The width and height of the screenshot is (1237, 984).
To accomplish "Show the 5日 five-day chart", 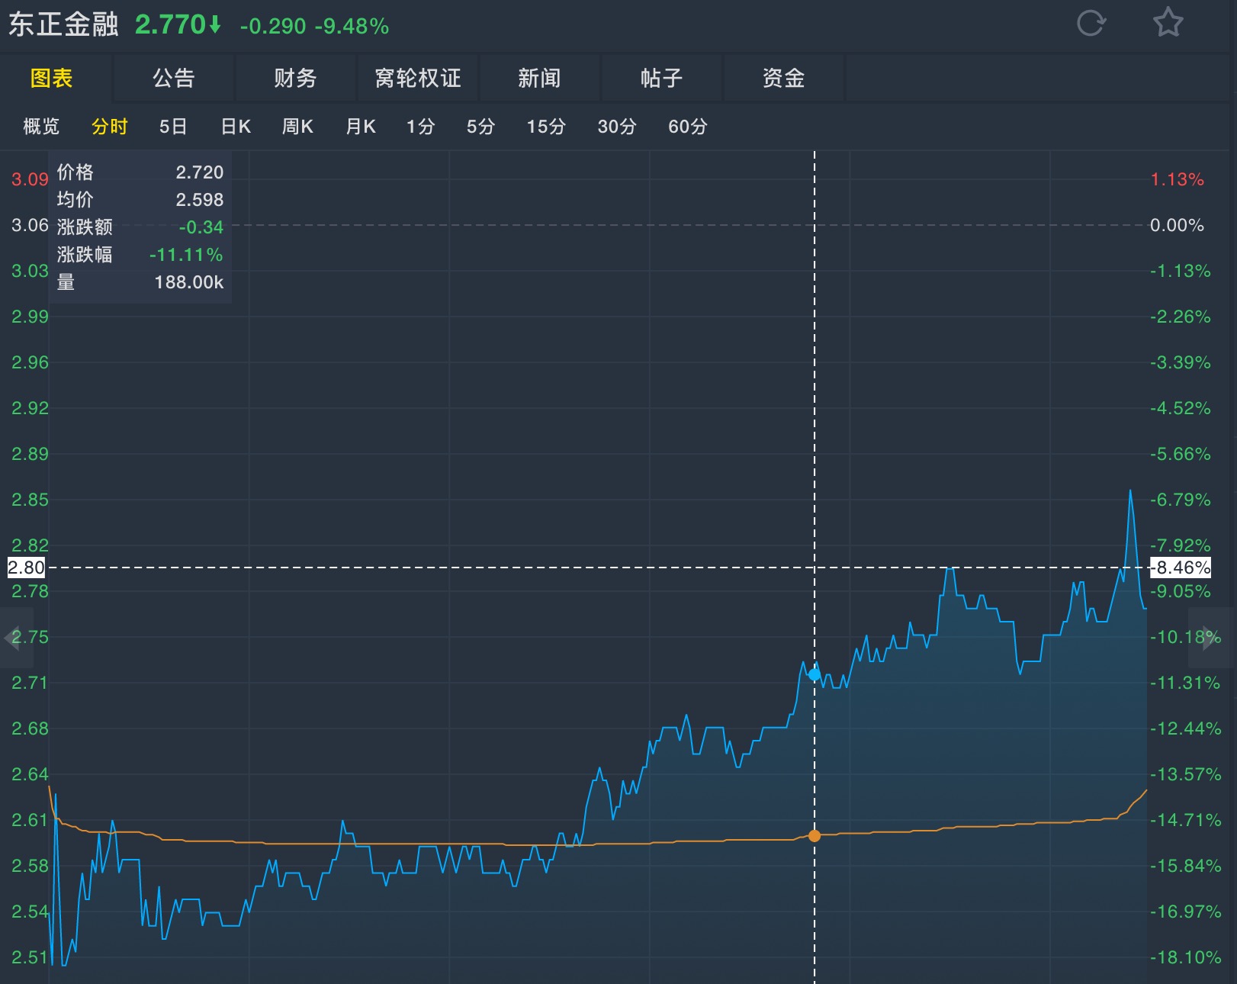I will 173,127.
